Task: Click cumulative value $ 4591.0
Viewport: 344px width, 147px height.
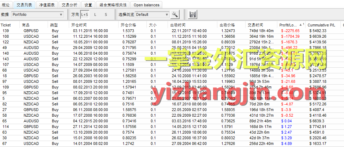Action: 317,132
